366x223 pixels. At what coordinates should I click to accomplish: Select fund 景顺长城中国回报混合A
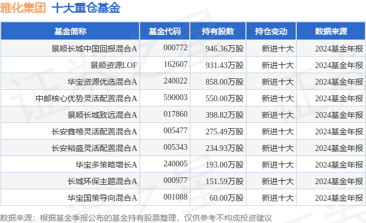[x=94, y=49]
